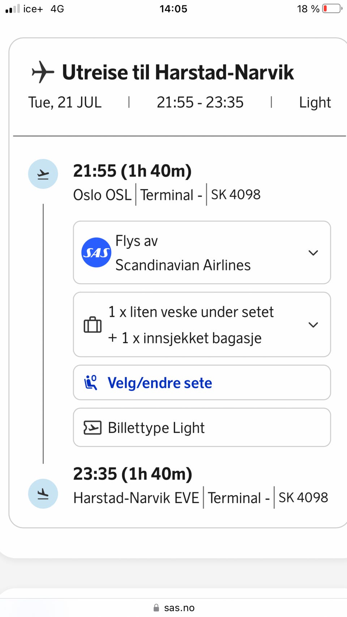The image size is (347, 617).
Task: Open the liten veske under setet panel
Action: (202, 325)
